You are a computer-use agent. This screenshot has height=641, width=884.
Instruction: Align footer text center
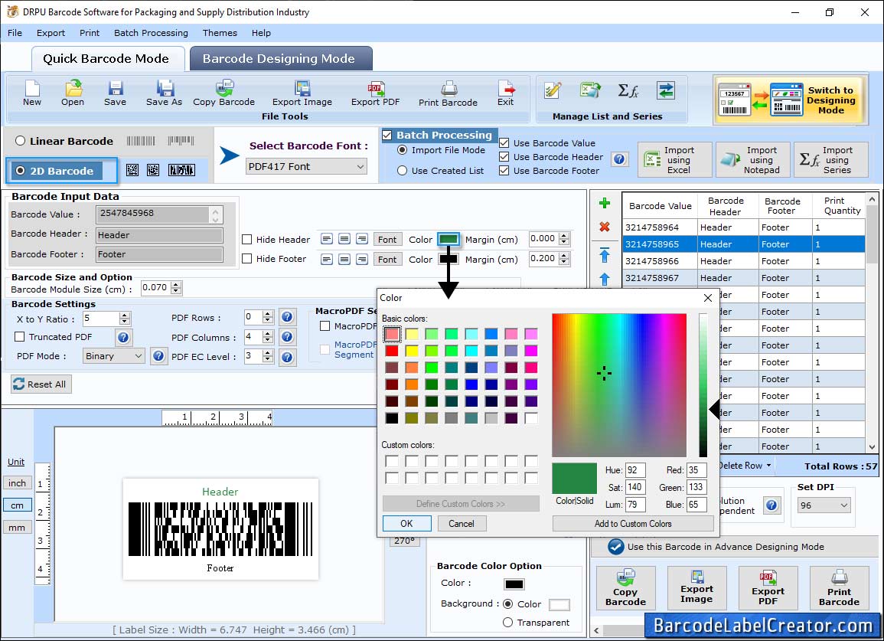[x=344, y=259]
